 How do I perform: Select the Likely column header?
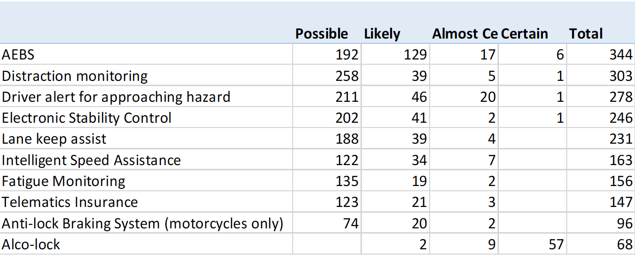pyautogui.click(x=382, y=34)
